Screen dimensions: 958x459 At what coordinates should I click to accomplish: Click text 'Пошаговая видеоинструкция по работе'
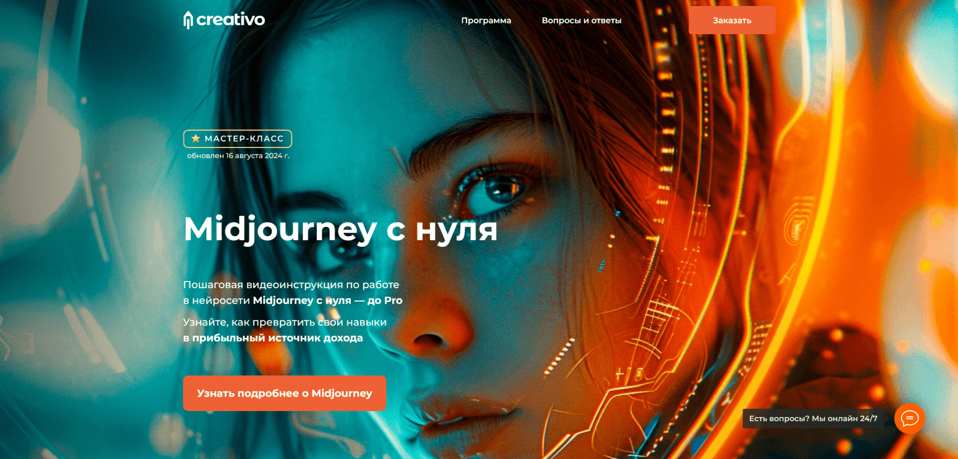tap(291, 285)
